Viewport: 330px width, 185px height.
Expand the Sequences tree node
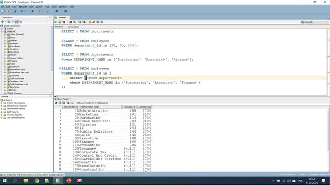tap(5, 67)
